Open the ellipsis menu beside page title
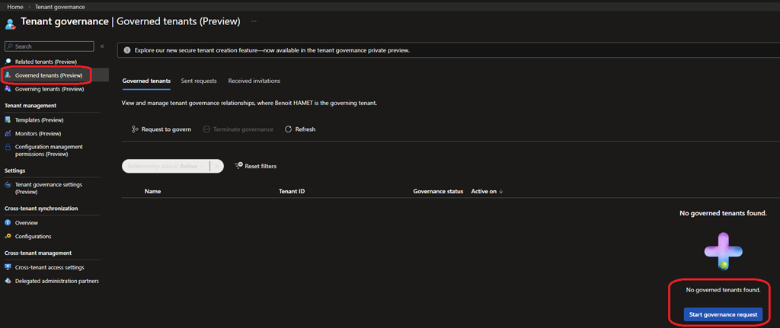Viewport: 780px width, 328px height. coord(254,21)
